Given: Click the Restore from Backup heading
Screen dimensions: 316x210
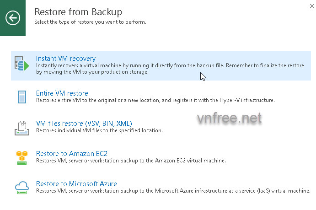Looking at the screenshot, I should click(x=78, y=11).
